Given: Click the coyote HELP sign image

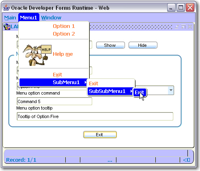Looking at the screenshot, I should click(37, 55).
